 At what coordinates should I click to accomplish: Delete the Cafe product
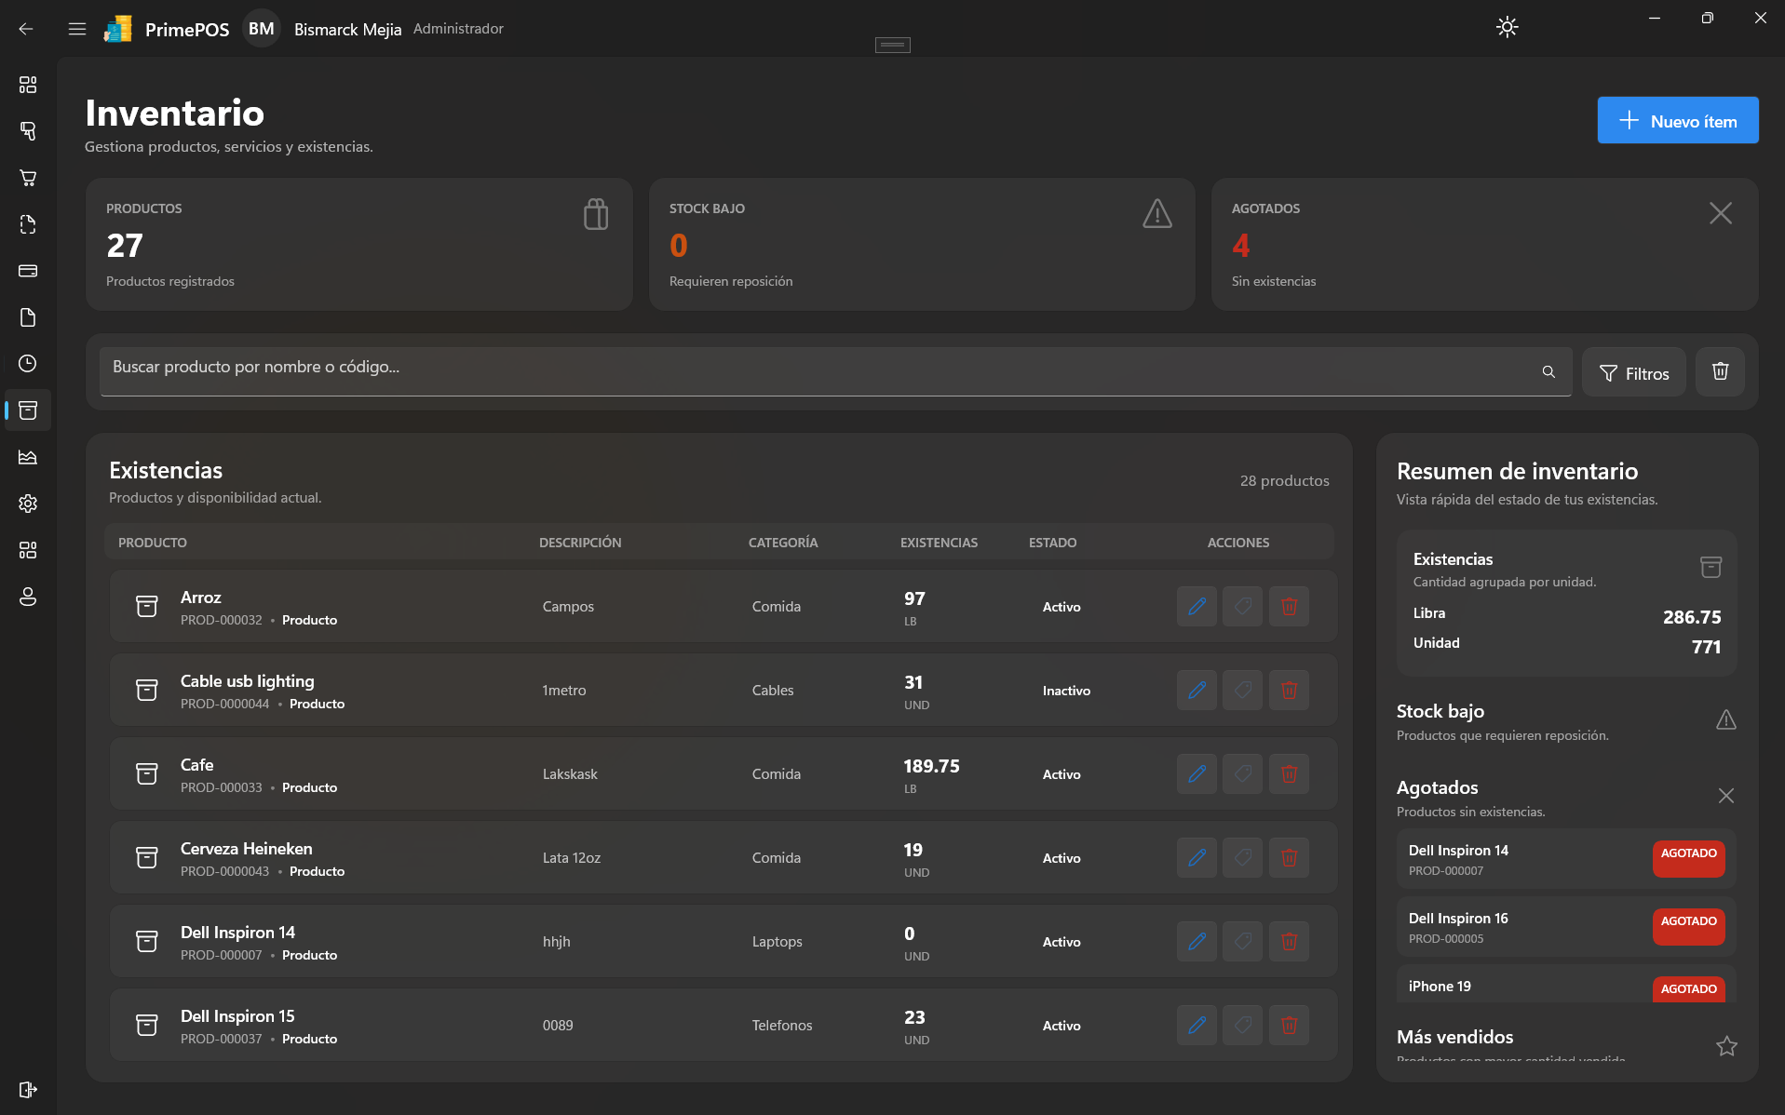coord(1289,773)
